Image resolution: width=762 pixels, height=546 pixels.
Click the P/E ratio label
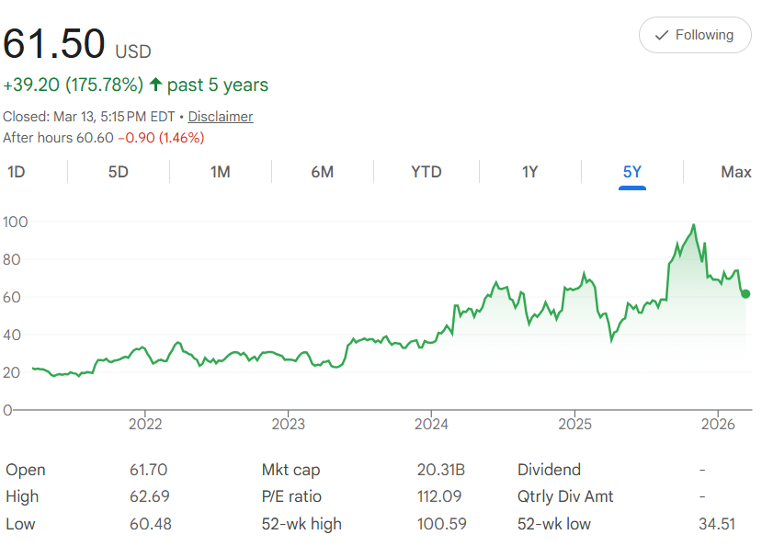[292, 496]
